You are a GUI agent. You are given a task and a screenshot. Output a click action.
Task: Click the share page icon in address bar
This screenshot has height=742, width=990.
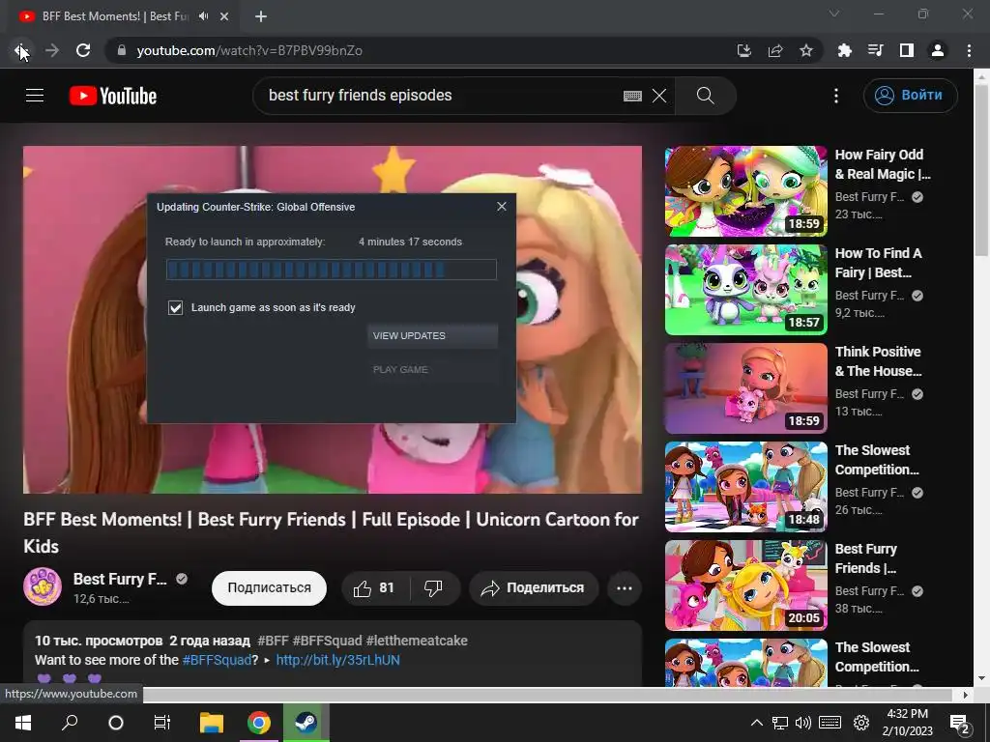tap(775, 50)
